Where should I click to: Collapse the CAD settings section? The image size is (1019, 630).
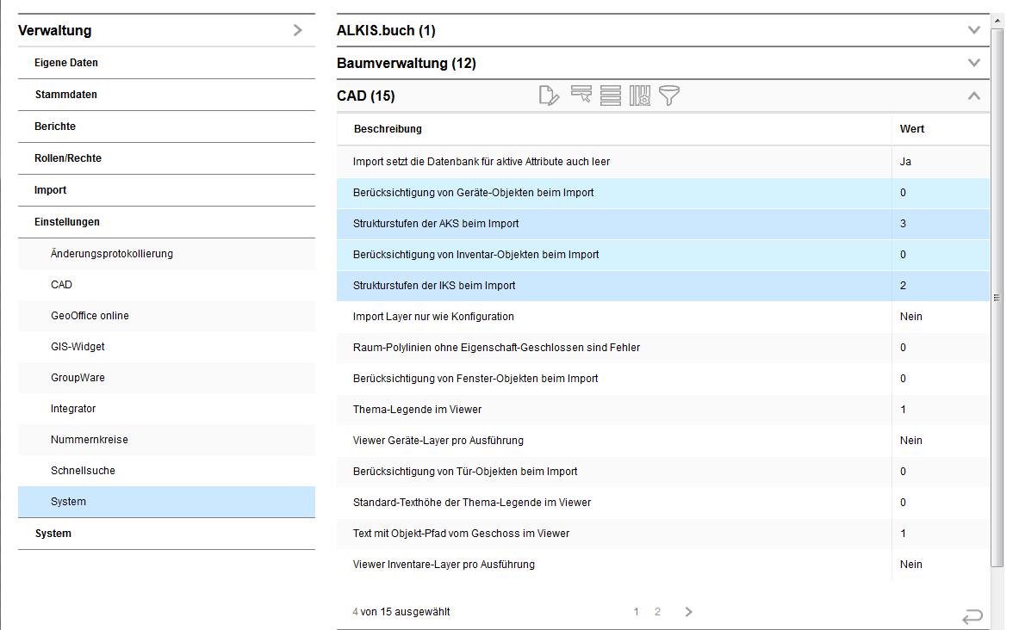pos(974,96)
